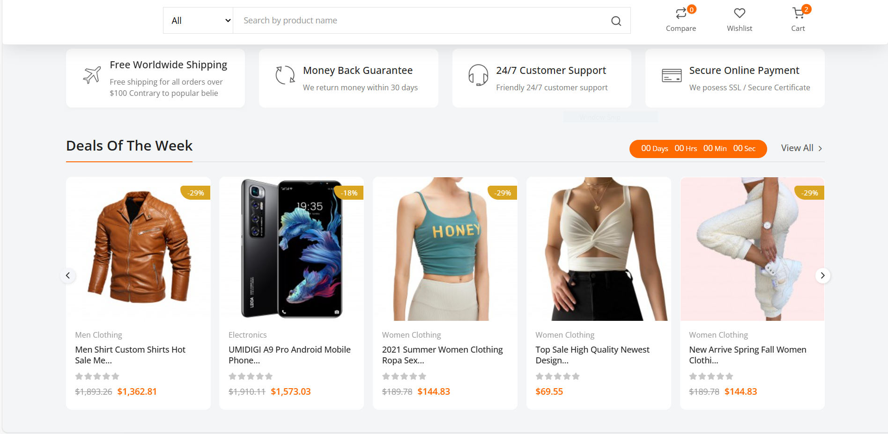Open the brown leather jacket product image
Screen dimensions: 888x434
point(138,249)
